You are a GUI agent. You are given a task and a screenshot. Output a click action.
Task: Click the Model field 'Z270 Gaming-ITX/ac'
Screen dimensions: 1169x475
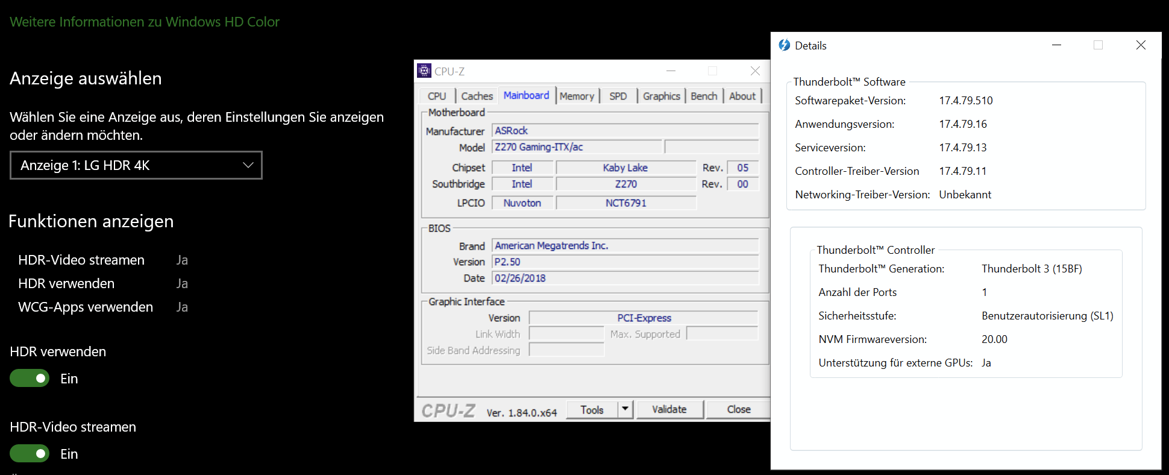(577, 147)
